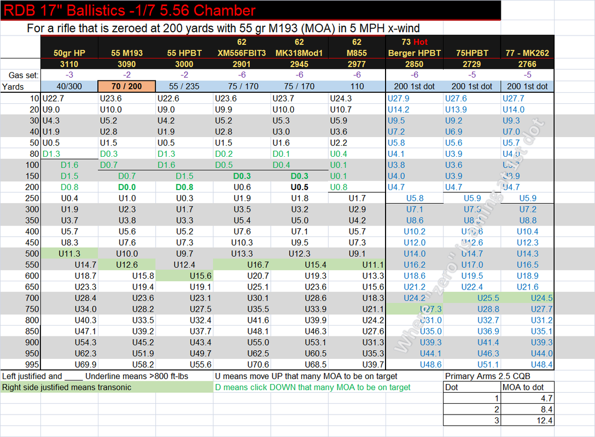This screenshot has height=437, width=595.
Task: Select the red 'RDB 17" Ballistics' title cell
Action: [x=250, y=10]
